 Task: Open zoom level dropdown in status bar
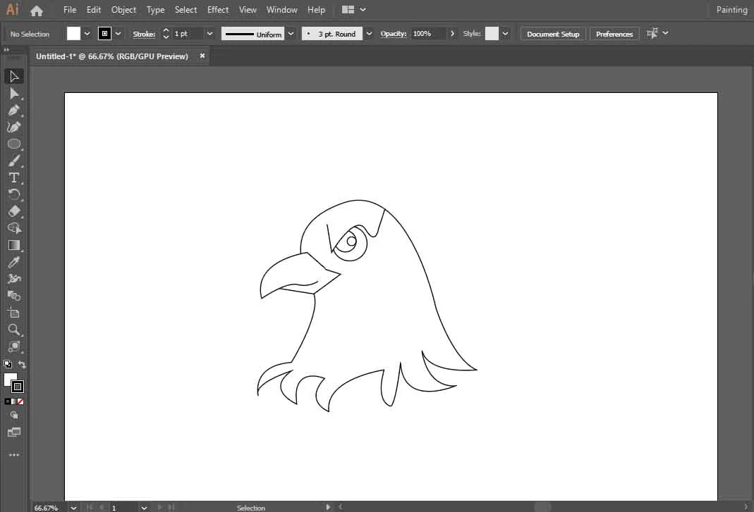(x=73, y=508)
